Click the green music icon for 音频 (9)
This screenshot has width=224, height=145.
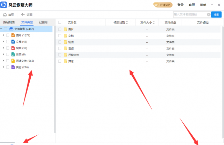13,54
